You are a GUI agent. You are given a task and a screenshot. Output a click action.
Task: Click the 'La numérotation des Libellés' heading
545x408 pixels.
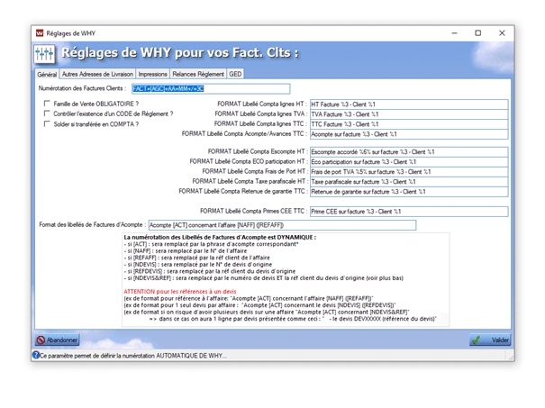(220, 238)
